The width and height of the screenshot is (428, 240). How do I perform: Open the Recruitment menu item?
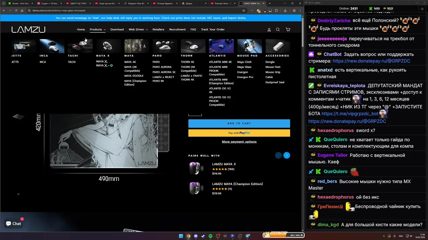click(177, 30)
